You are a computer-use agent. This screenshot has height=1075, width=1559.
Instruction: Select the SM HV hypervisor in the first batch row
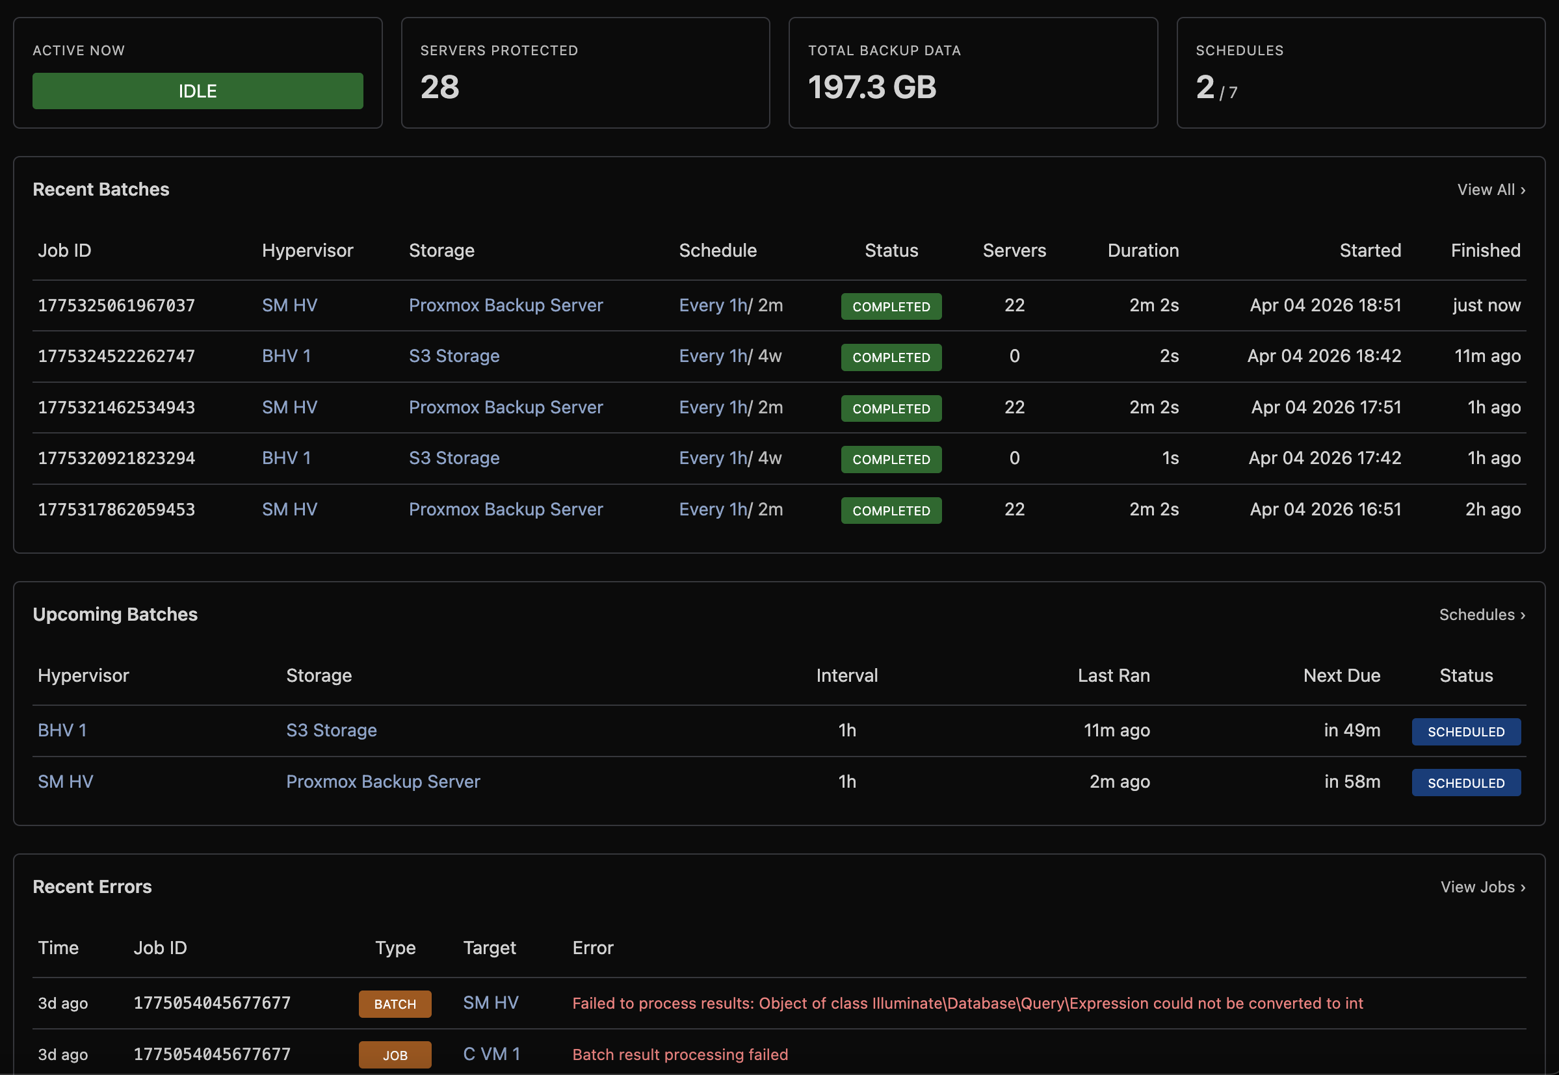289,305
